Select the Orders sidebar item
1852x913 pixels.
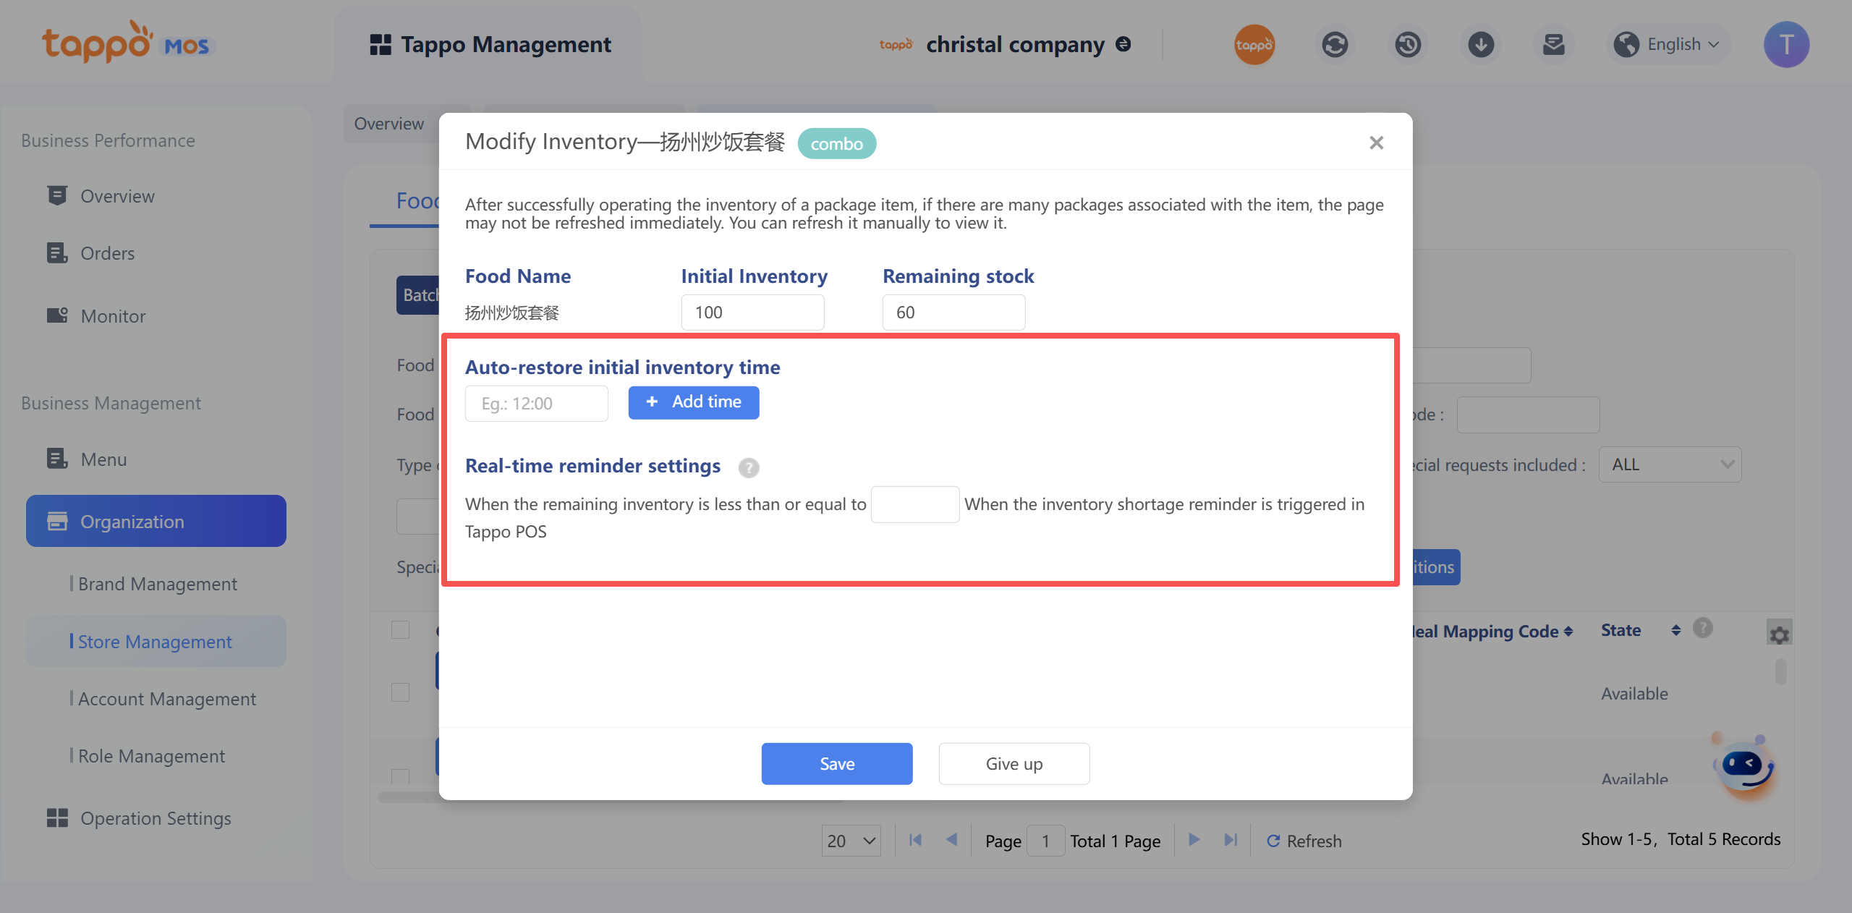click(x=107, y=253)
